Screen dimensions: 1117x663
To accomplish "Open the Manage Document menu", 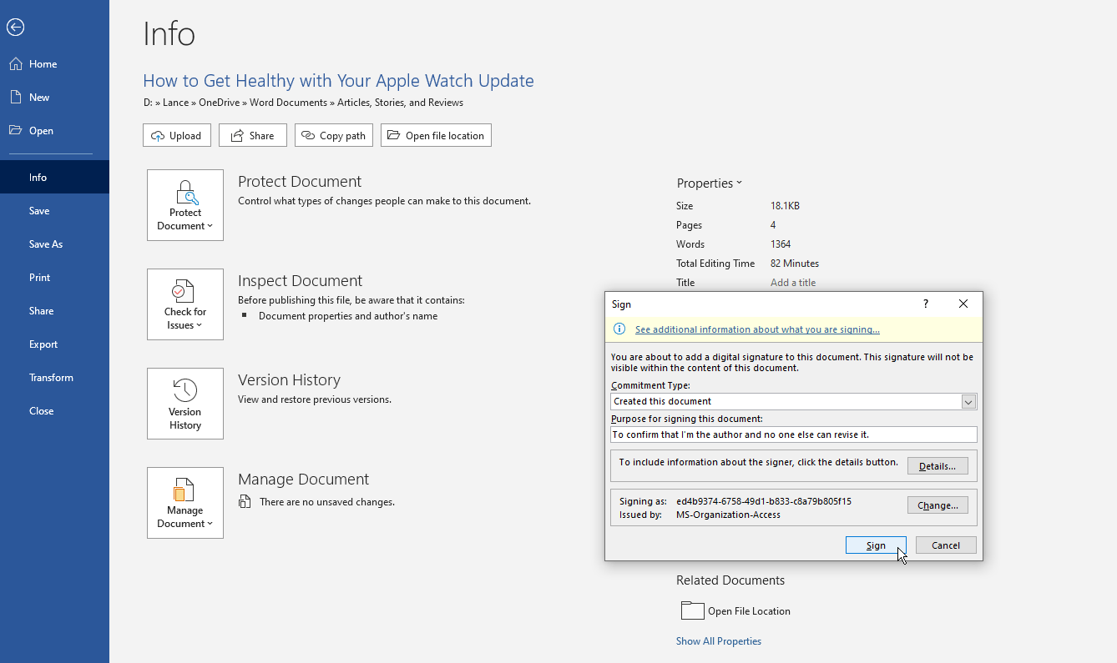I will [x=185, y=503].
